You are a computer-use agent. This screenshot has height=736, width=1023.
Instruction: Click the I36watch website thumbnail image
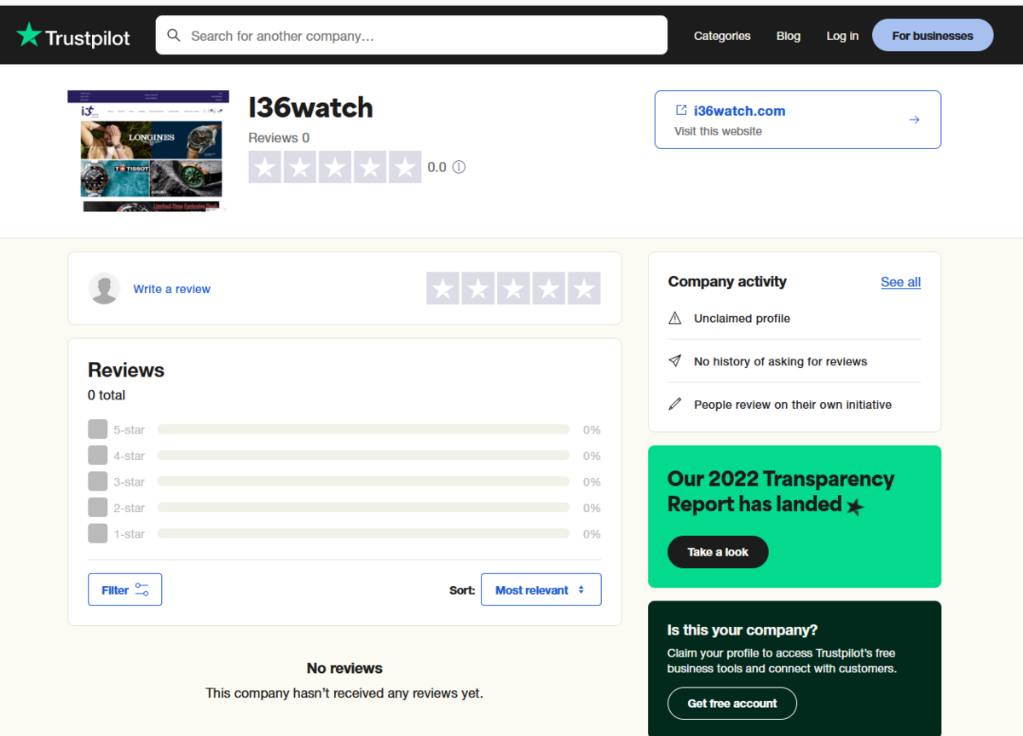(148, 151)
